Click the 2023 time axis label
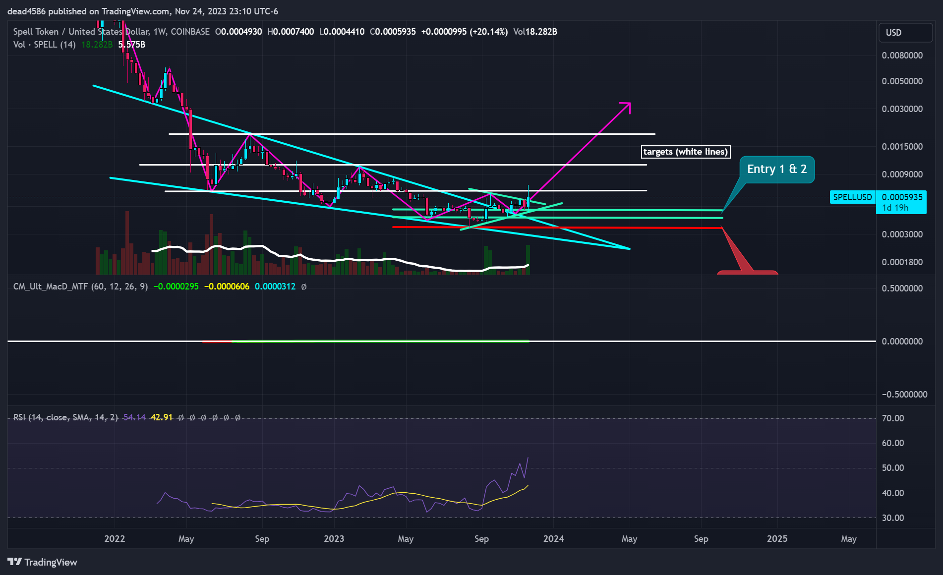Viewport: 943px width, 575px height. tap(334, 539)
